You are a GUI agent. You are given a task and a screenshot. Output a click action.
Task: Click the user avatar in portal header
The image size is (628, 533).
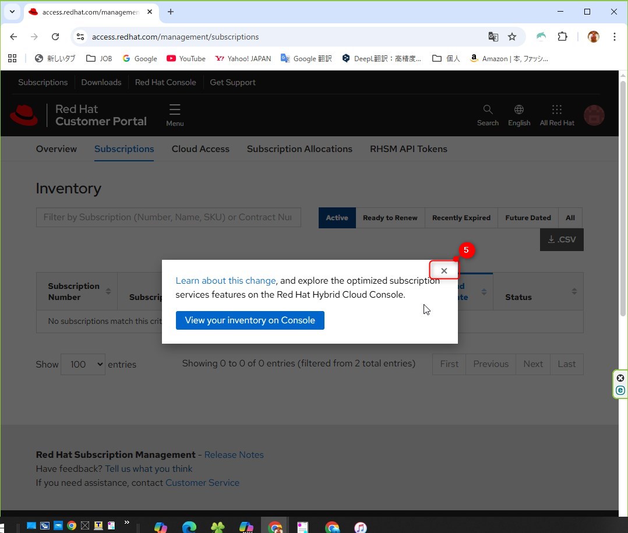coord(594,115)
